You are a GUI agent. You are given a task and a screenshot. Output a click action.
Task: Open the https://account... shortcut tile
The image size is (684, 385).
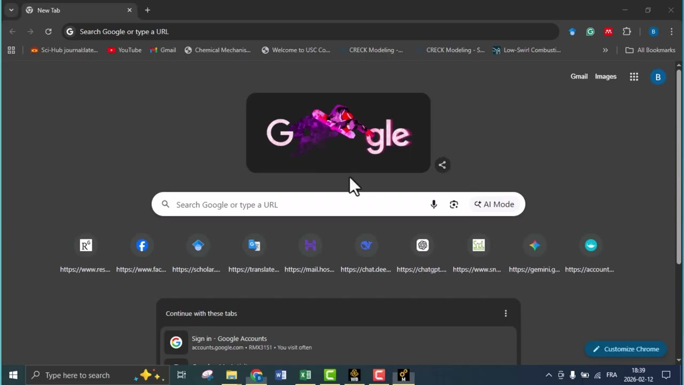590,254
